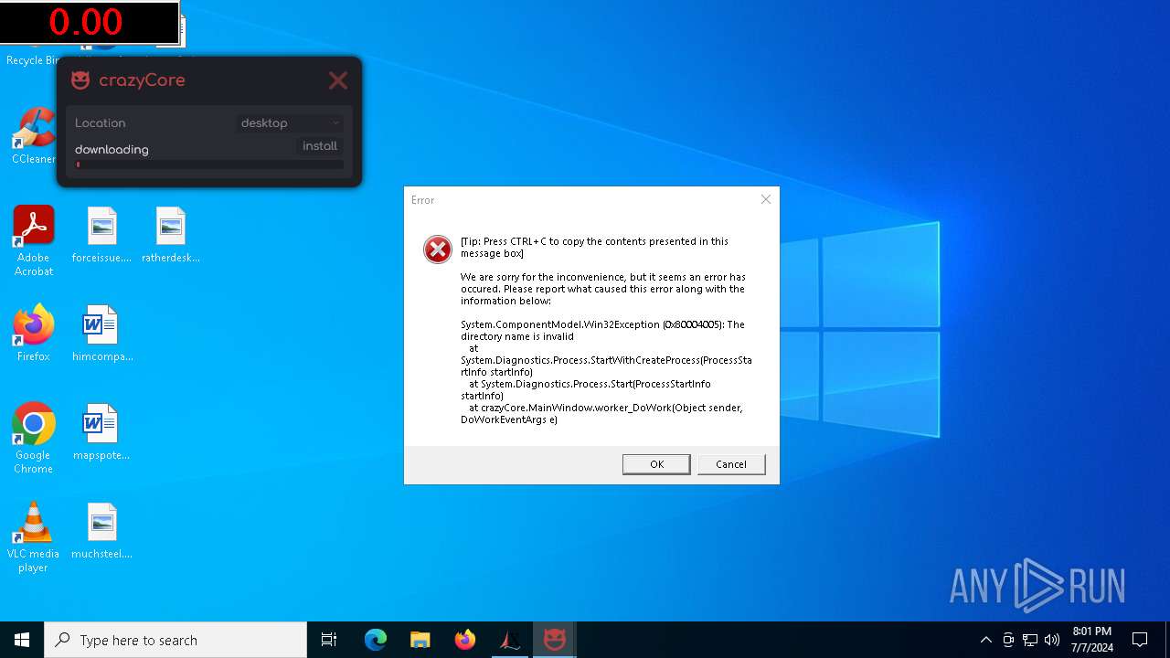
Task: Click the downloading progress bar
Action: click(209, 164)
